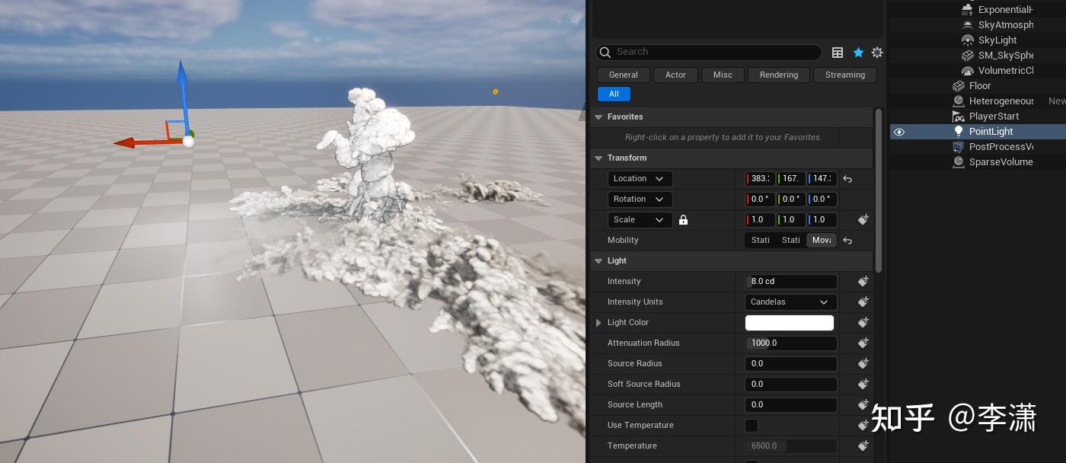Click the PointLight bulb icon in outliner
The image size is (1066, 463).
[959, 132]
